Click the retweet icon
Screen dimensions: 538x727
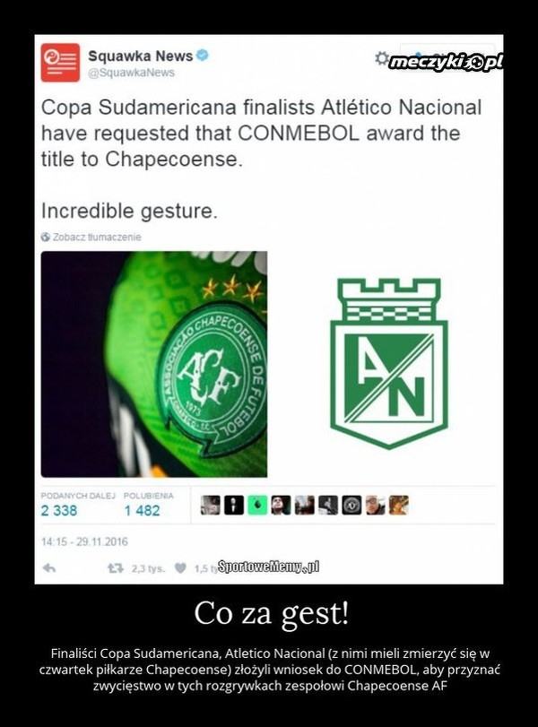115,568
